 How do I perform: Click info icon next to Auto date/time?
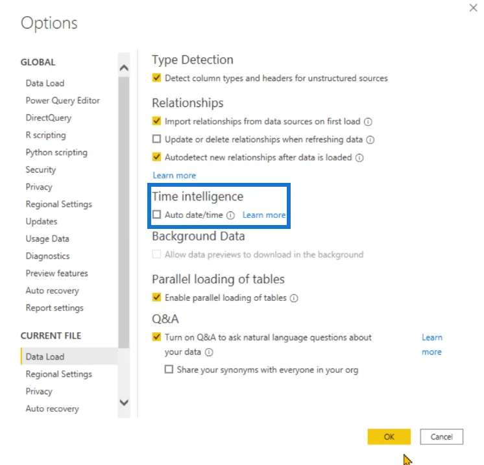point(230,215)
